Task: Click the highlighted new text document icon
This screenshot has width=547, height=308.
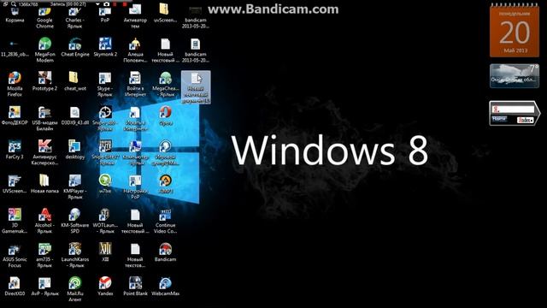Action: [x=196, y=87]
